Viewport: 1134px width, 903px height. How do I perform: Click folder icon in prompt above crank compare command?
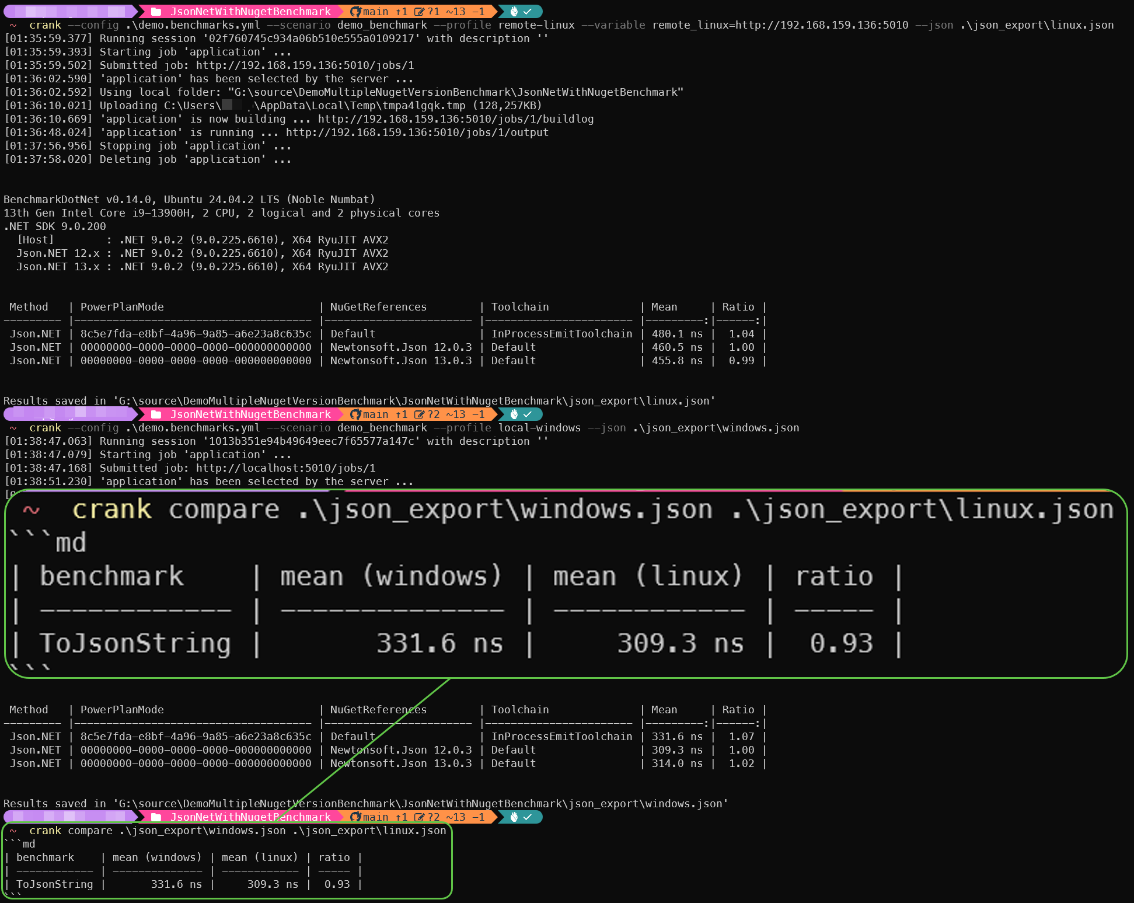point(156,817)
